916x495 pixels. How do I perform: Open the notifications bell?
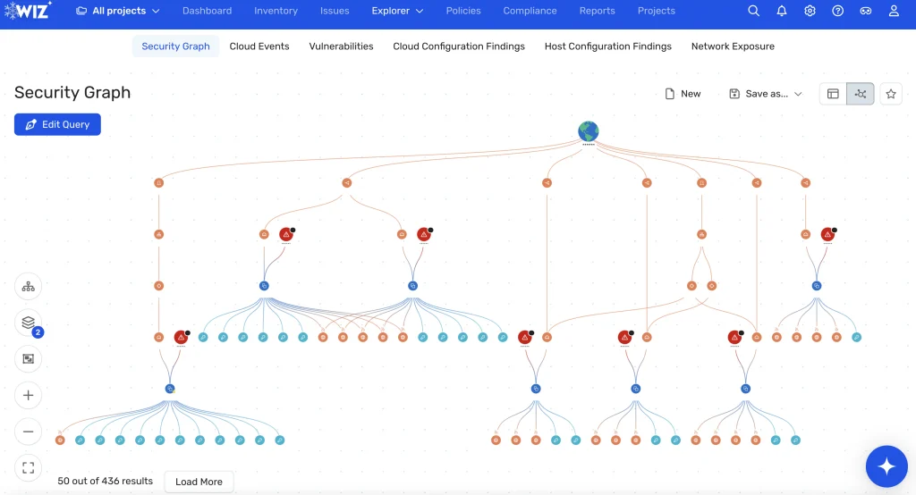[782, 11]
